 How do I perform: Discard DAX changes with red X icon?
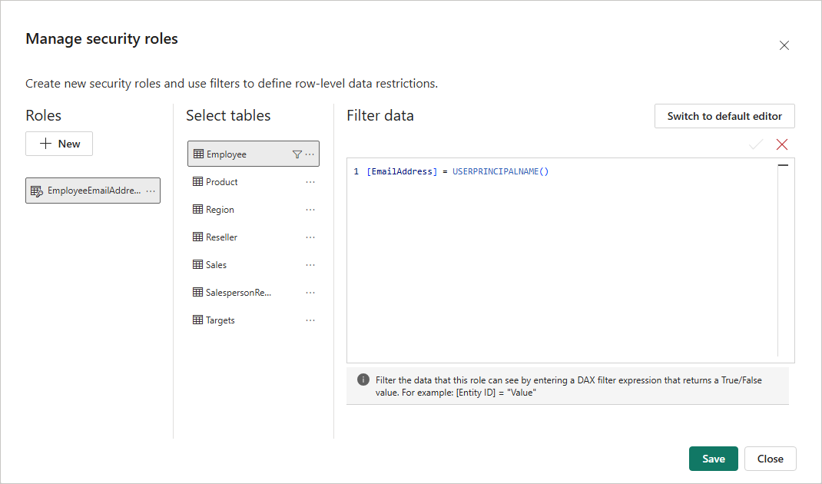point(781,144)
